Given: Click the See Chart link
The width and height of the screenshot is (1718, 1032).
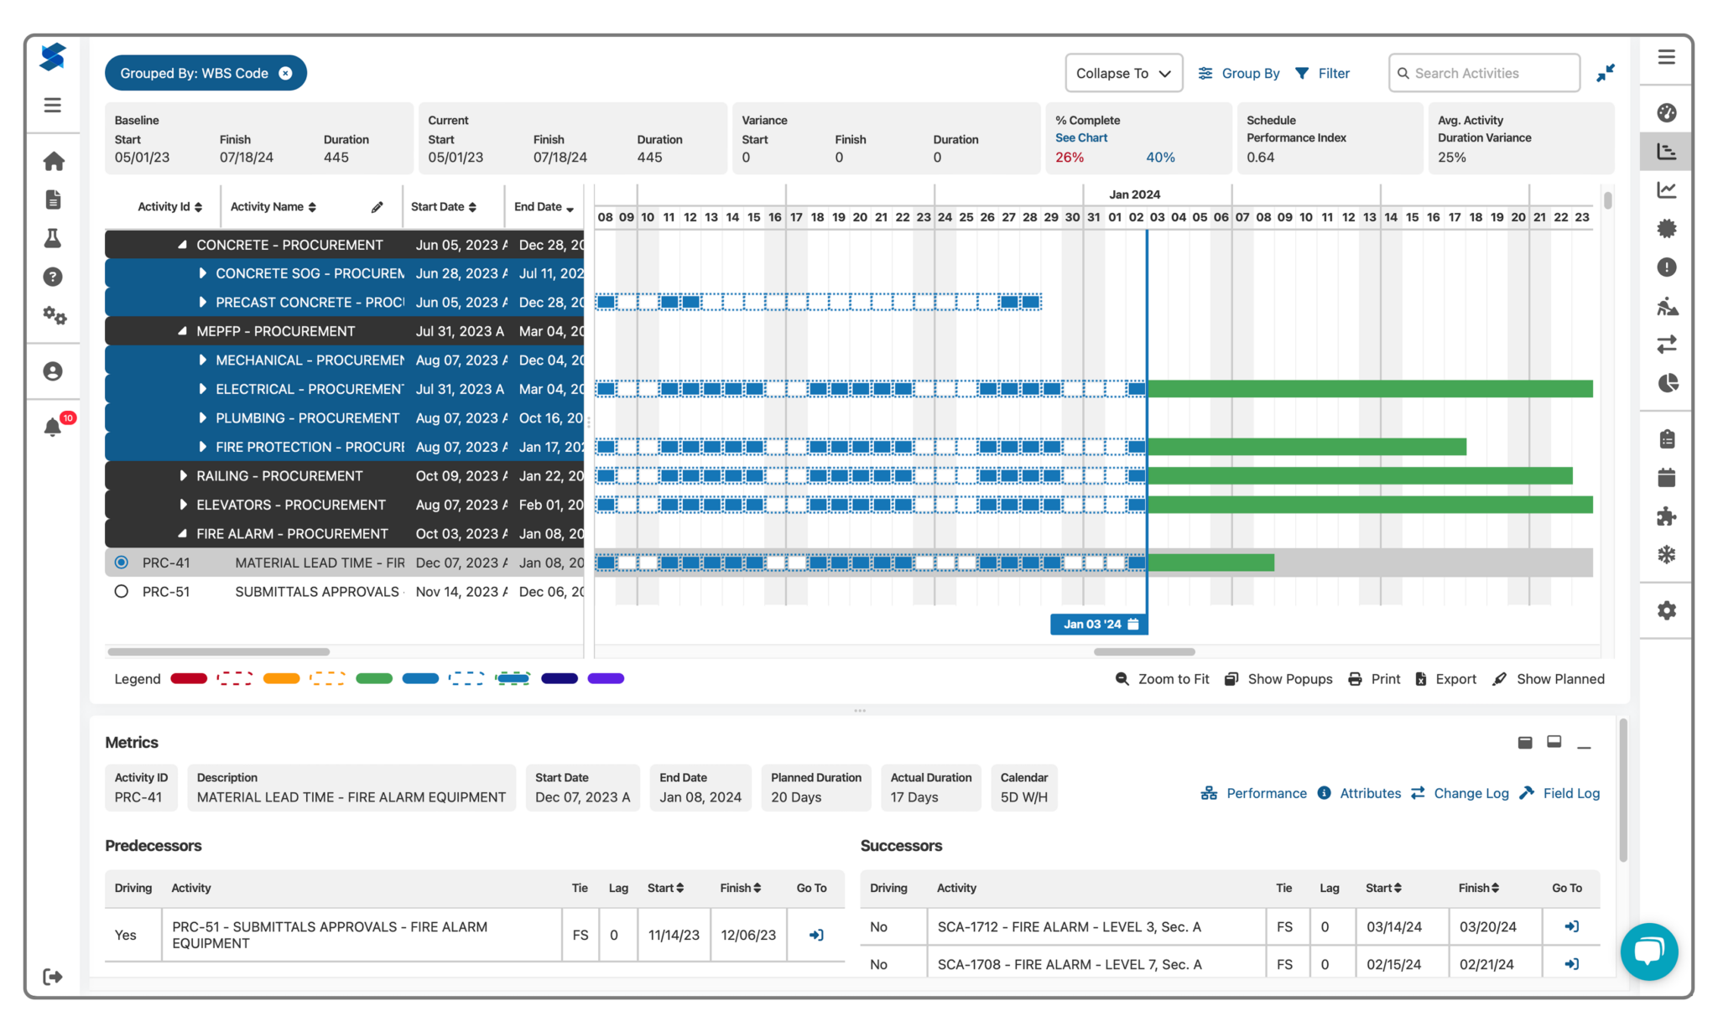Looking at the screenshot, I should (1081, 137).
